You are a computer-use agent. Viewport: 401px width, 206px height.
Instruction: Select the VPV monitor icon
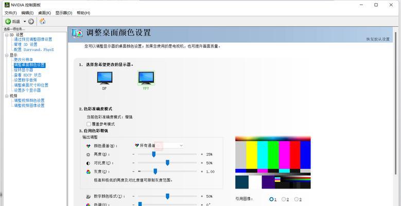tap(146, 78)
